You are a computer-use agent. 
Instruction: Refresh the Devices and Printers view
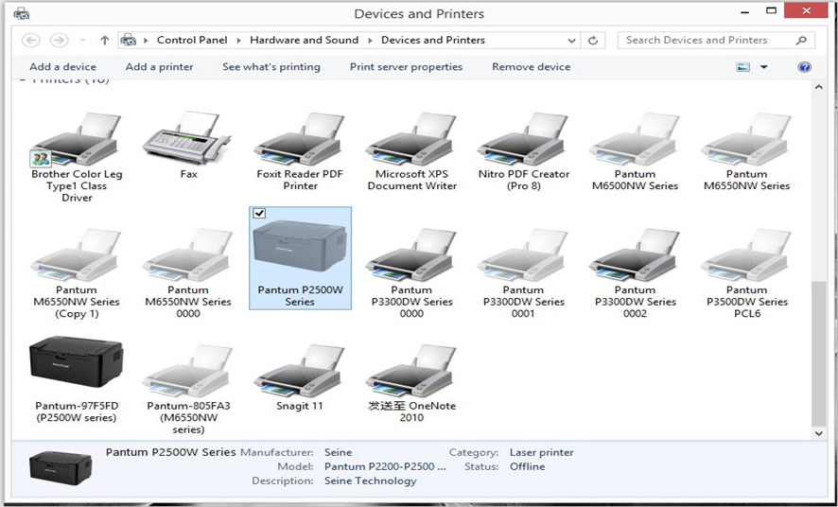coord(593,40)
